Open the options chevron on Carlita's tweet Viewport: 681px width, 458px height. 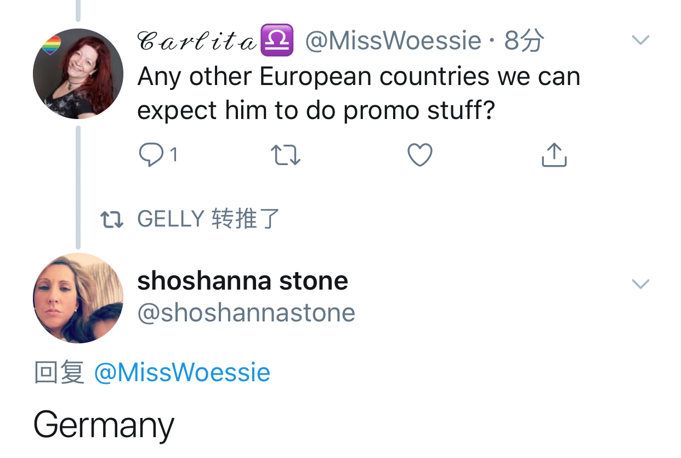(640, 40)
